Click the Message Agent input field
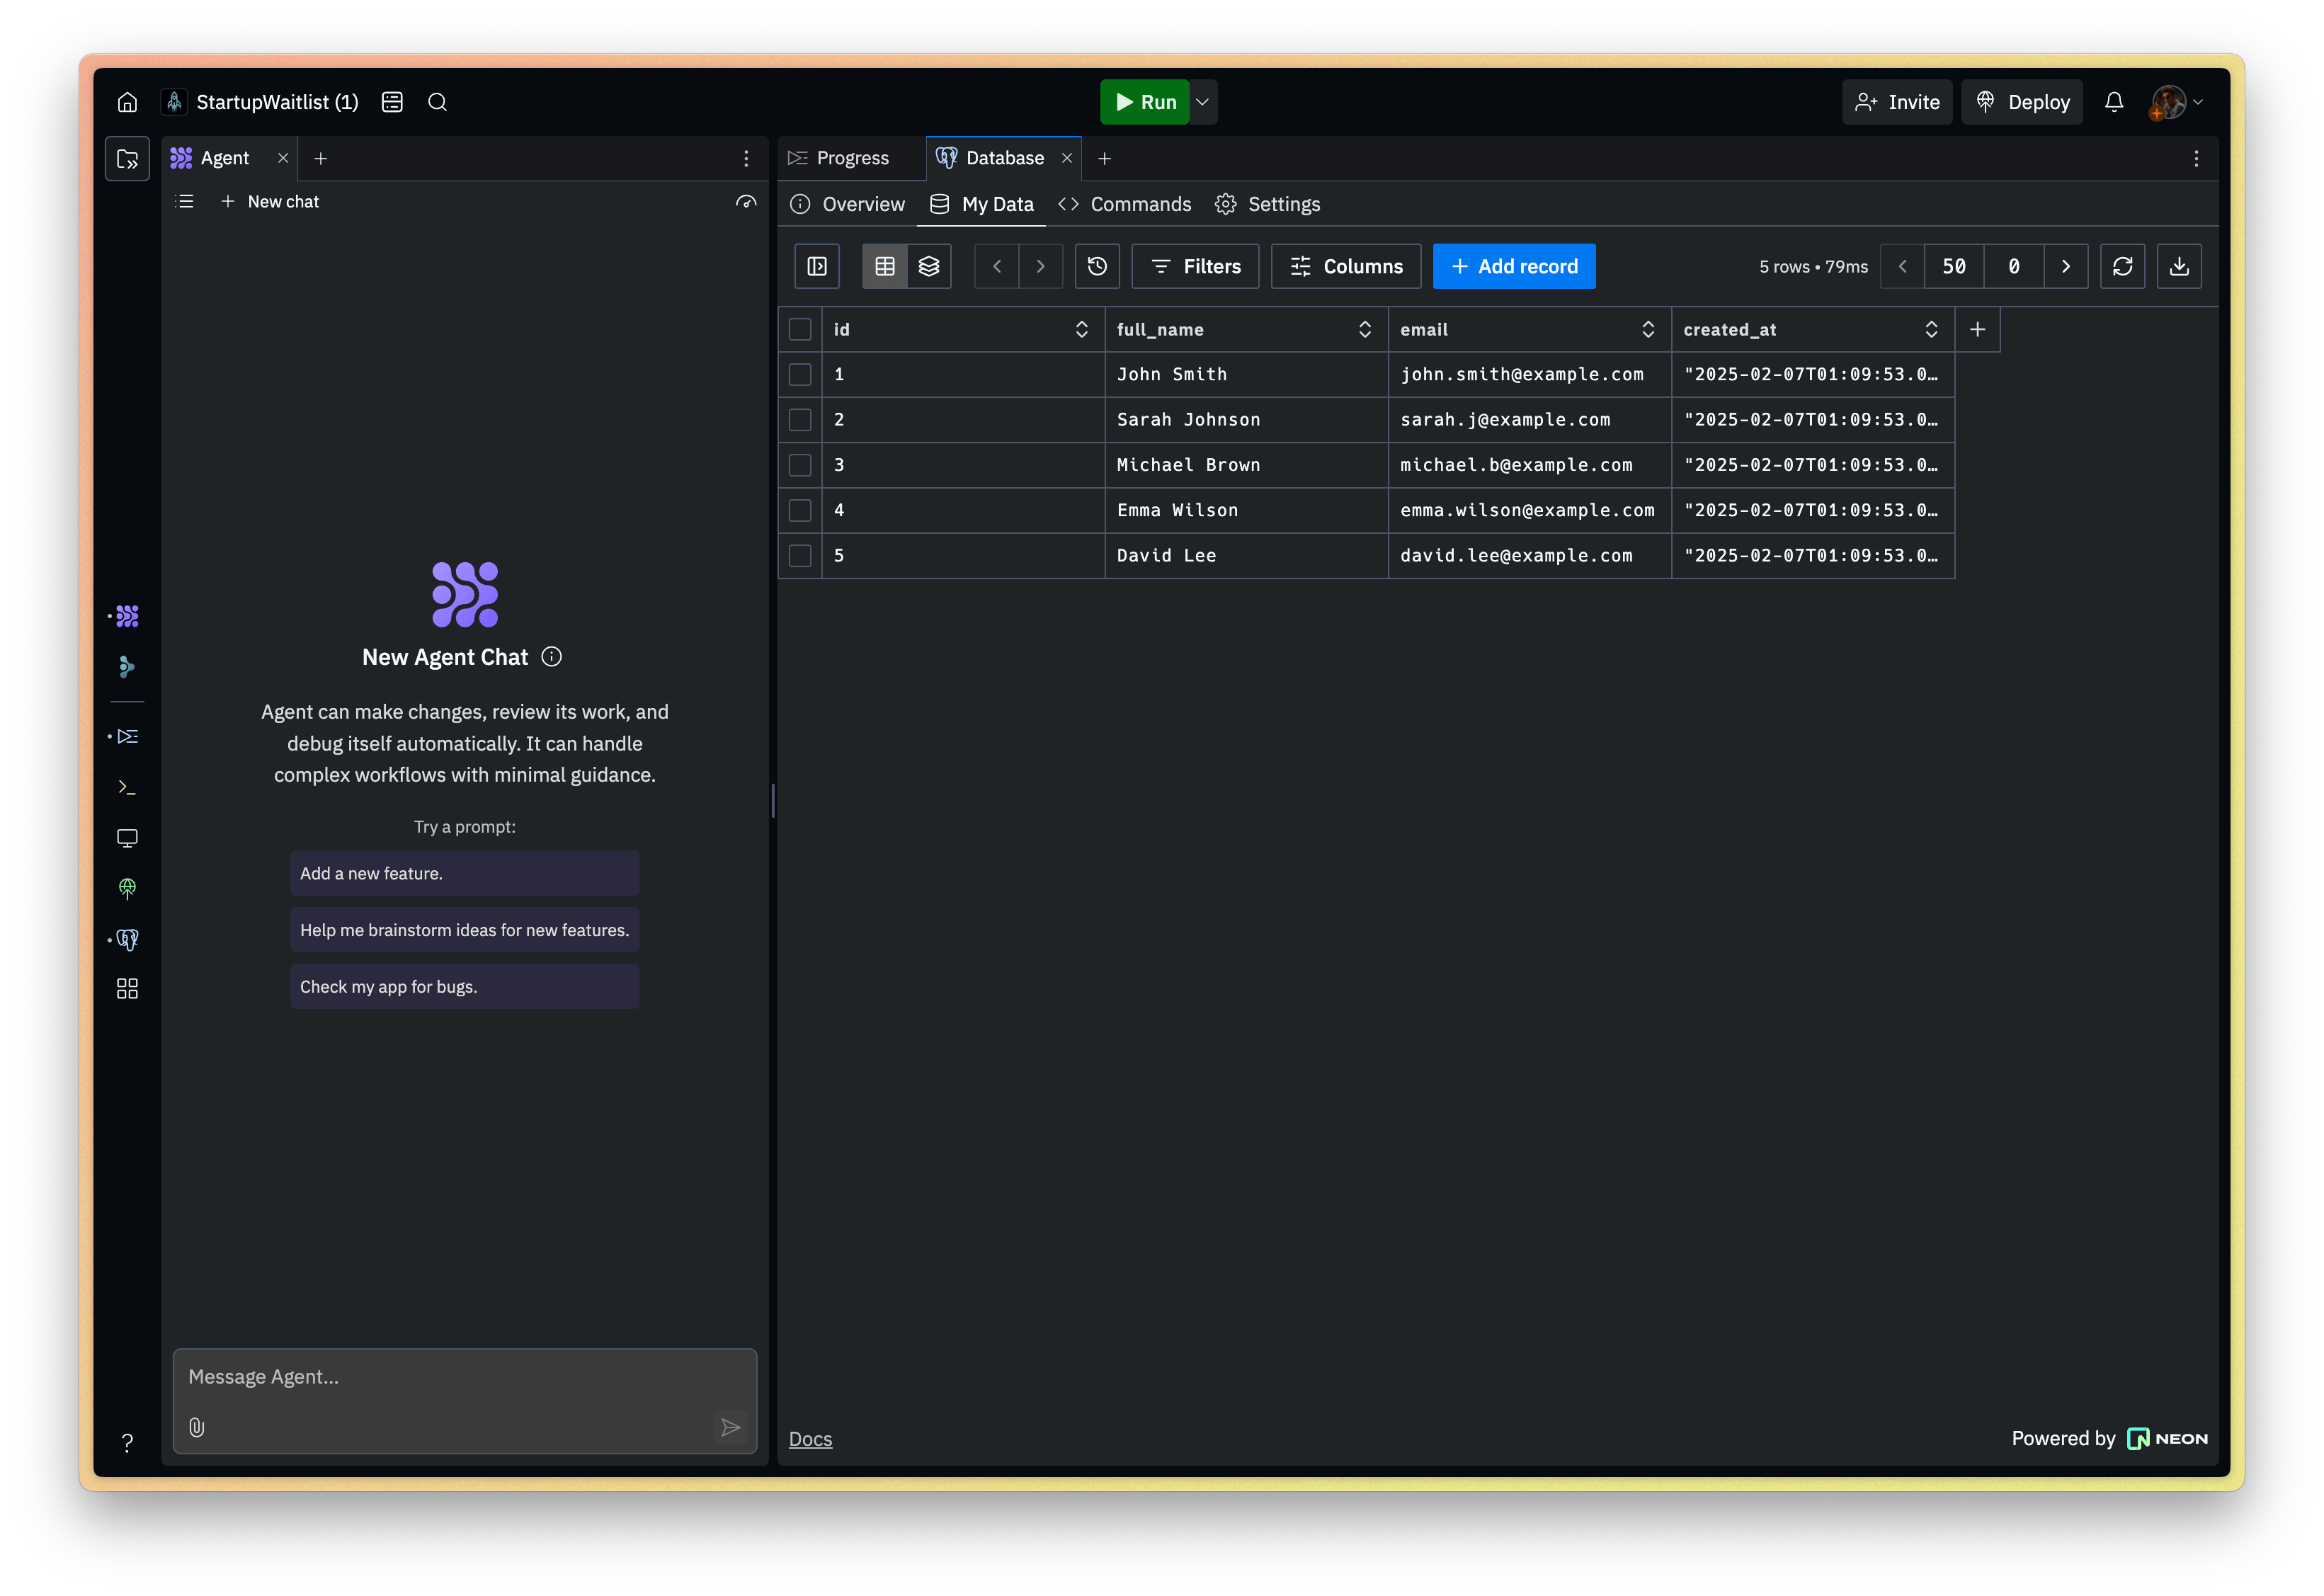 click(x=465, y=1378)
